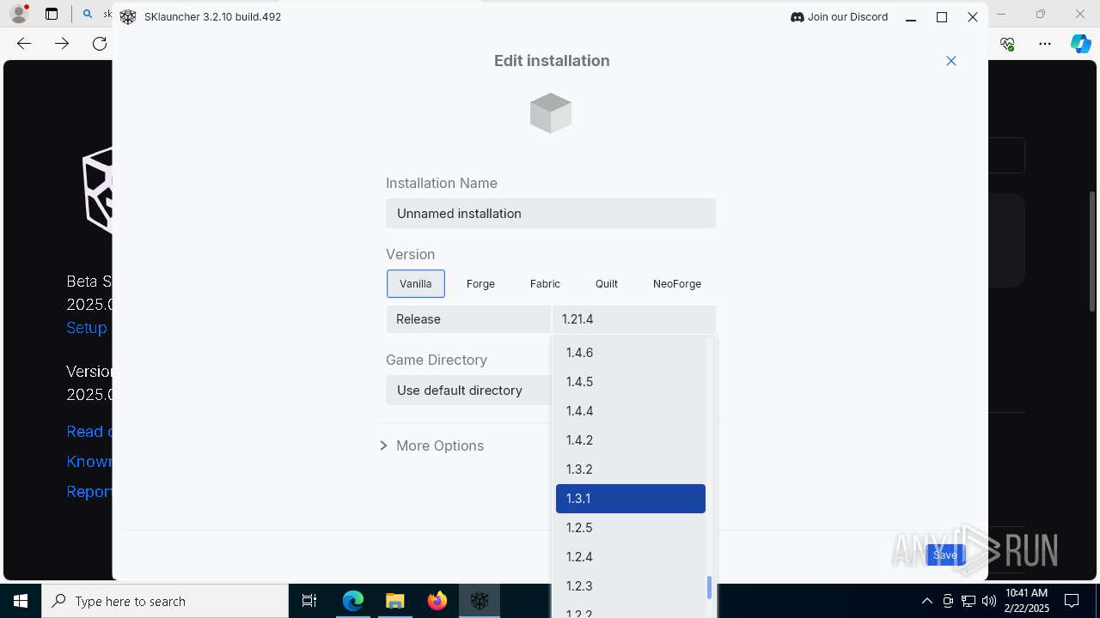
Task: Go back in the Edge browser
Action: pos(24,44)
